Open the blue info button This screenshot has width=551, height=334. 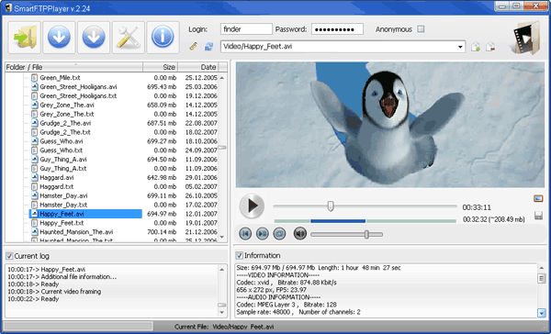[x=163, y=38]
